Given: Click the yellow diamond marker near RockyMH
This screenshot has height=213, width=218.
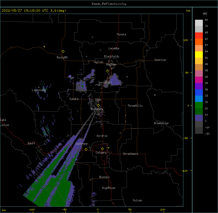Looking at the screenshot, I should (63, 52).
